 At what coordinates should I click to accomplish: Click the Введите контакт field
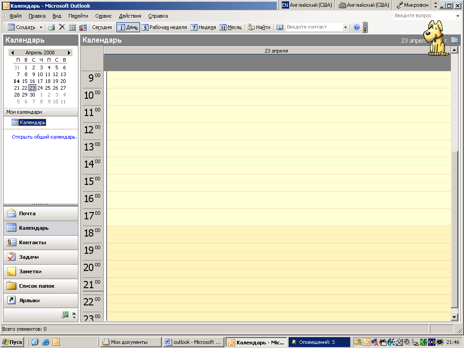coord(314,27)
